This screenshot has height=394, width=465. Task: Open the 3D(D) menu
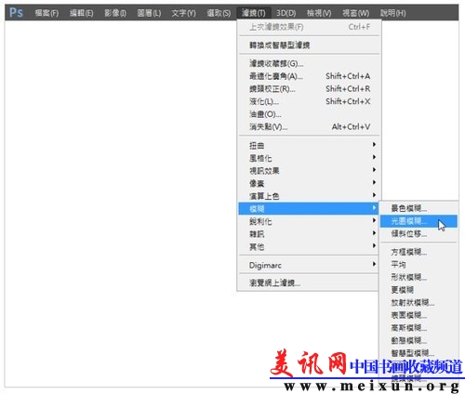point(286,13)
